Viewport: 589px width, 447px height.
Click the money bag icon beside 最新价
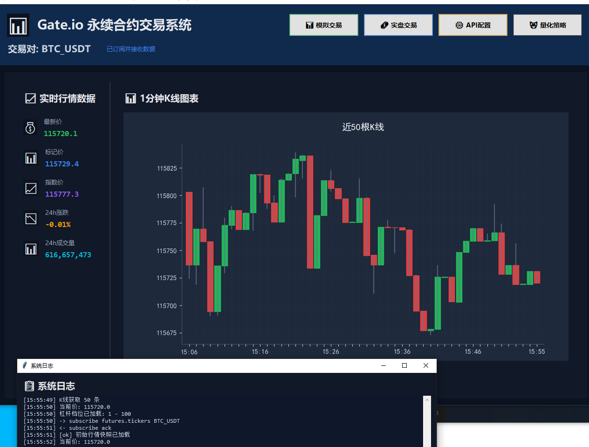tap(30, 128)
